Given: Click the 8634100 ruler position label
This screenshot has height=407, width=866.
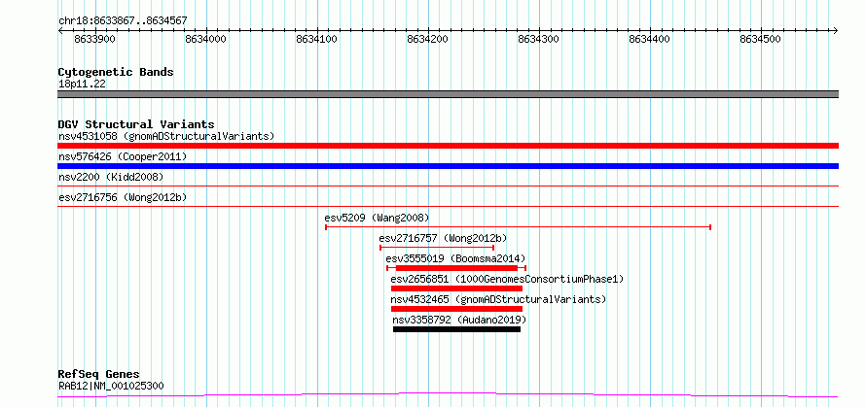Looking at the screenshot, I should click(316, 39).
